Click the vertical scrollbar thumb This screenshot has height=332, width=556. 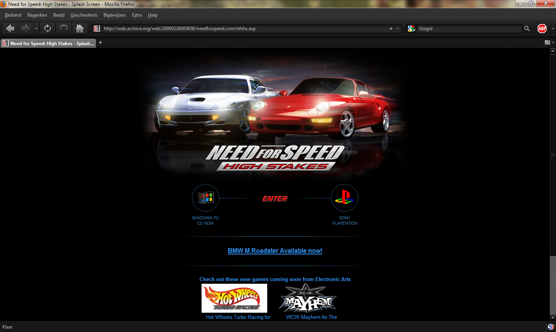[x=553, y=155]
